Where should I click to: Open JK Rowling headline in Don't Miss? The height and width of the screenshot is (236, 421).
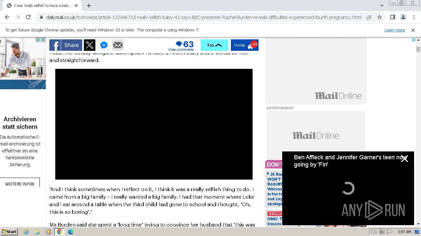[275, 189]
